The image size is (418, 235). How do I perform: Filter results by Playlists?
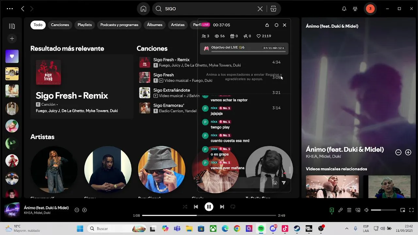(85, 25)
